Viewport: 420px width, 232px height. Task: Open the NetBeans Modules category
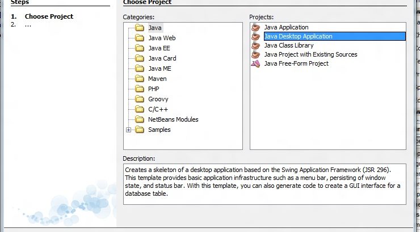[173, 119]
